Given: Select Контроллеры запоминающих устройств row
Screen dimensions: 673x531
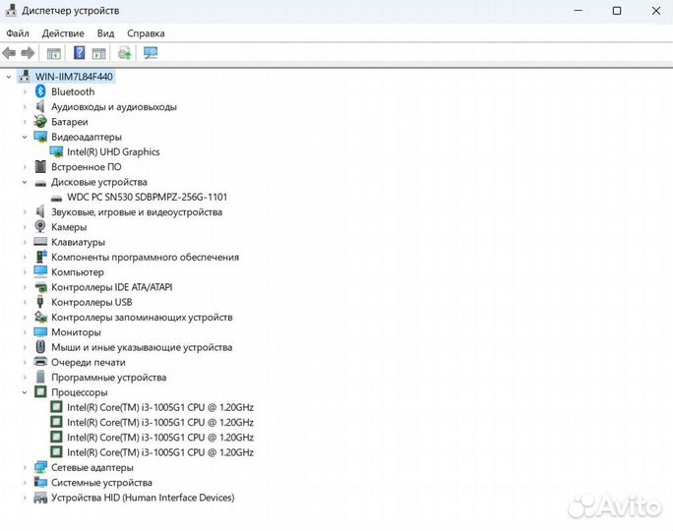Looking at the screenshot, I should (142, 317).
